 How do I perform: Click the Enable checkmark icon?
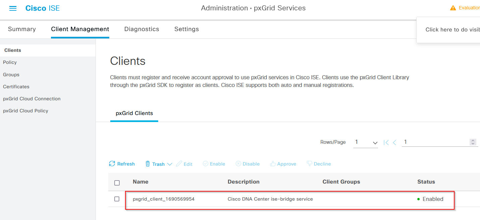(205, 164)
